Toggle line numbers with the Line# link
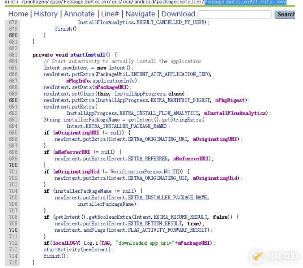The image size is (303, 268). coord(110,14)
